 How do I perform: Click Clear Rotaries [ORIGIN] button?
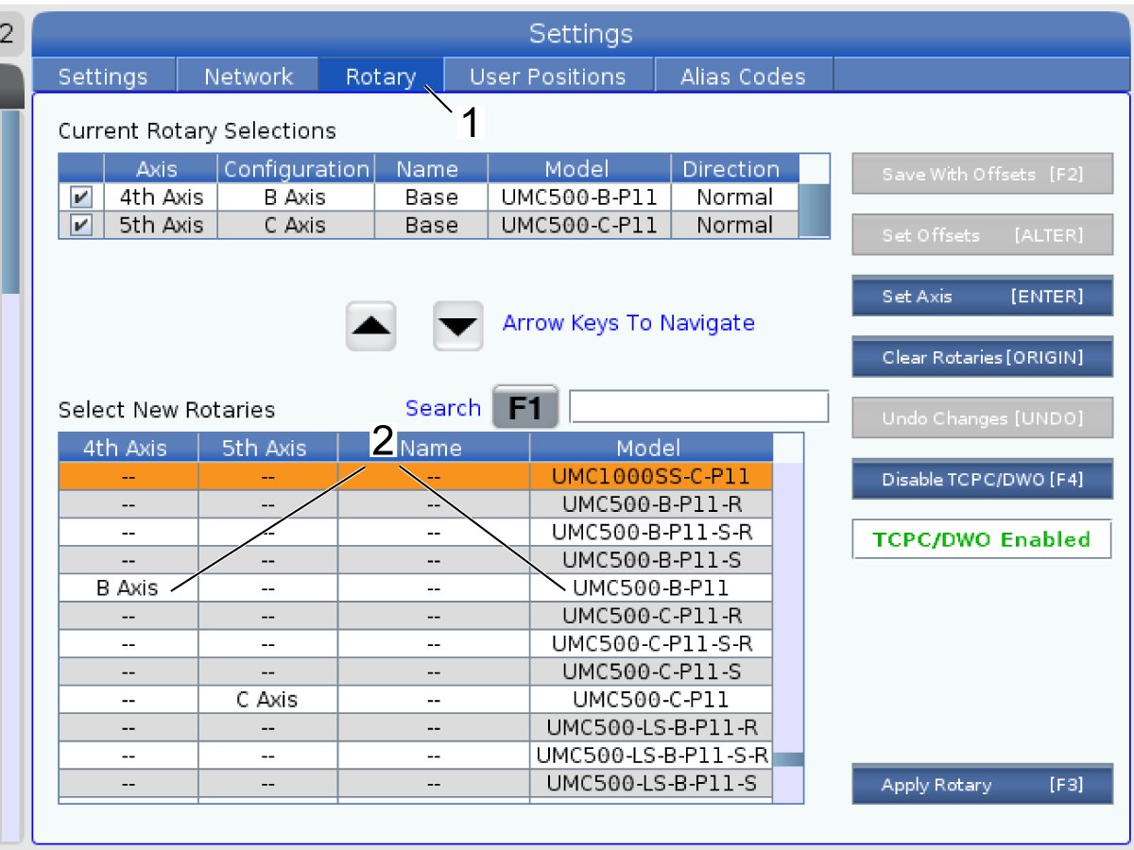click(983, 357)
